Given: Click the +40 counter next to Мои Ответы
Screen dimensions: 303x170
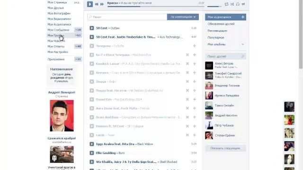Looking at the screenshot, I should 78,46.
